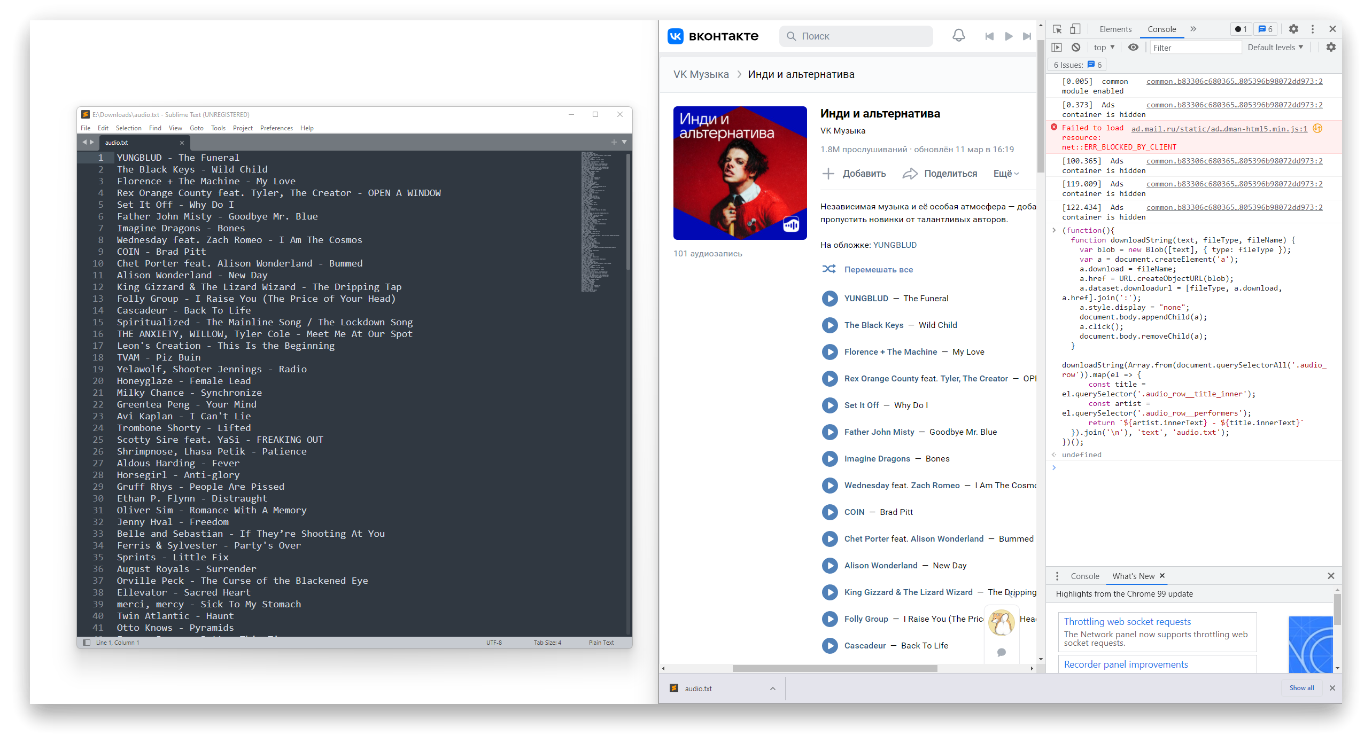This screenshot has height=743, width=1372.
Task: Open the drawer three-dot menu
Action: click(1057, 576)
